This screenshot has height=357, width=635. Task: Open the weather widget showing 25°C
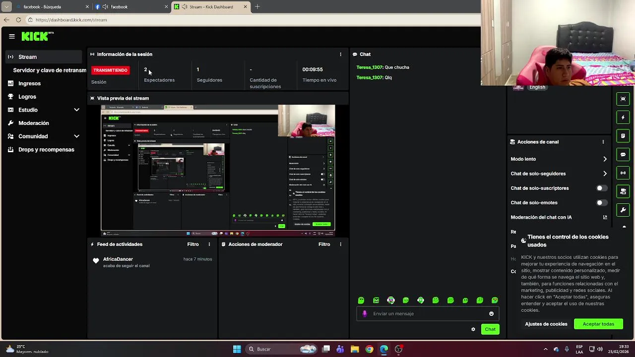27,349
